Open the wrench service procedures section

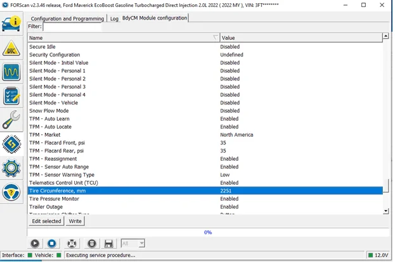click(x=11, y=120)
